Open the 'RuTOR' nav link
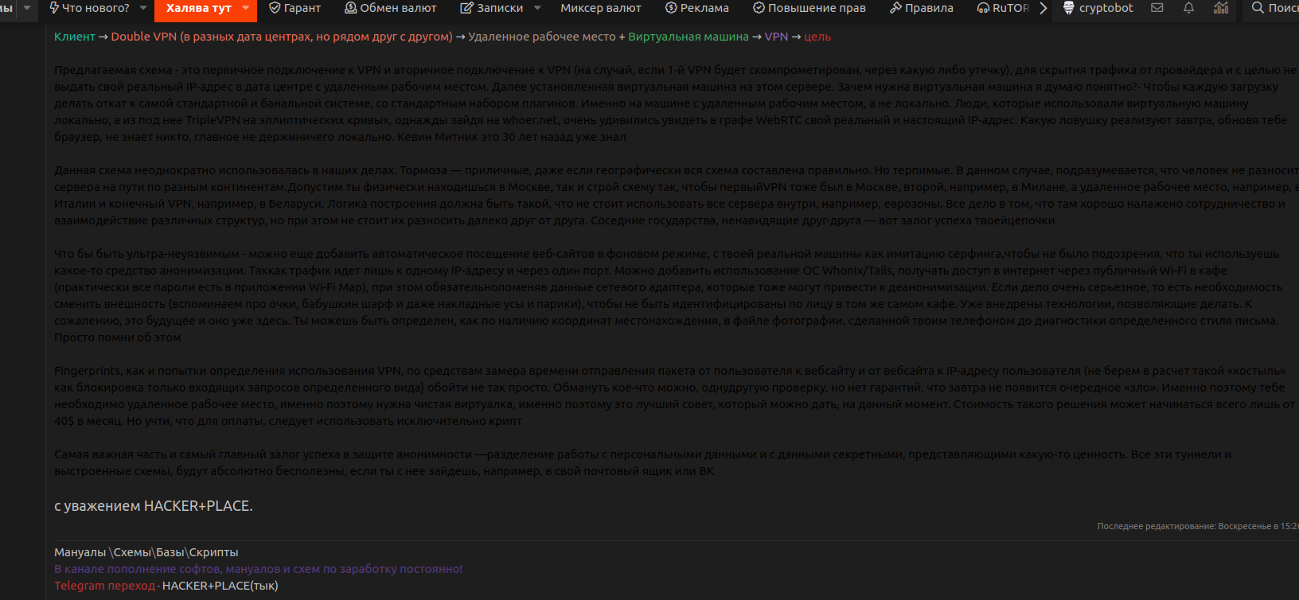 (1003, 8)
